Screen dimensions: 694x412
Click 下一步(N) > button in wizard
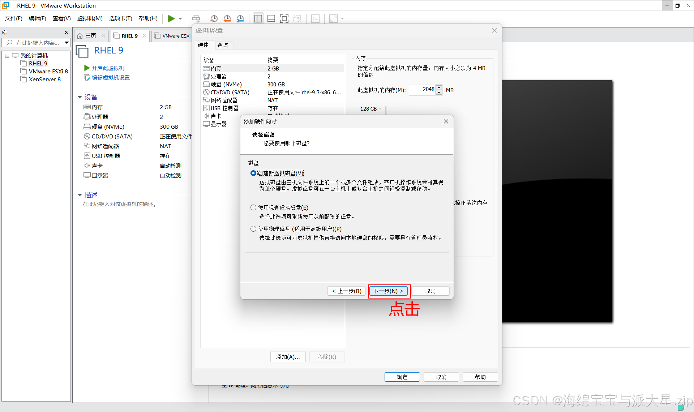coord(389,291)
